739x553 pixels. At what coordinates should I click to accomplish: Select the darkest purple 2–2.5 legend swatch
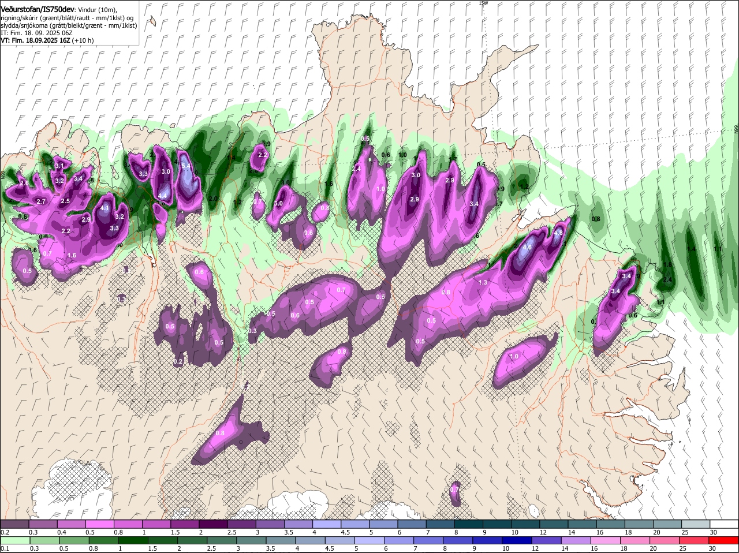coord(213,524)
